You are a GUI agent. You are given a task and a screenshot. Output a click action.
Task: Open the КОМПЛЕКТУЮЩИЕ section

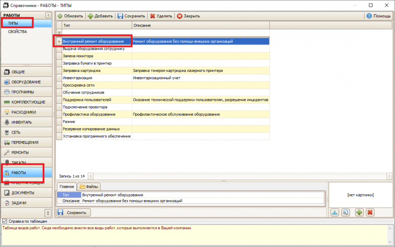pyautogui.click(x=27, y=102)
